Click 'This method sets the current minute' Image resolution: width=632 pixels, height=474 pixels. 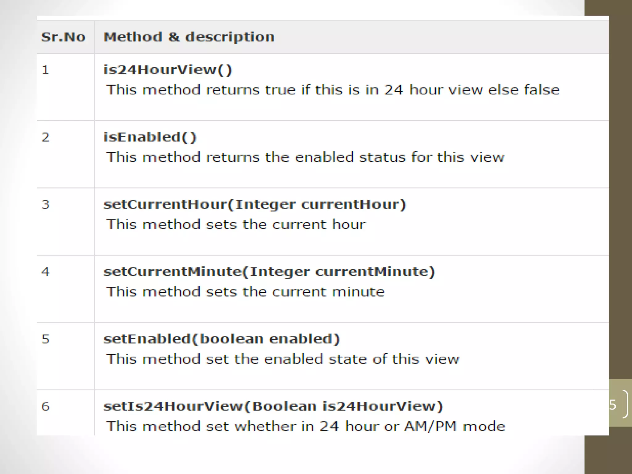coord(245,292)
